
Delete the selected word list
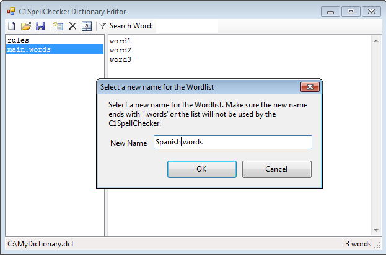pos(72,26)
